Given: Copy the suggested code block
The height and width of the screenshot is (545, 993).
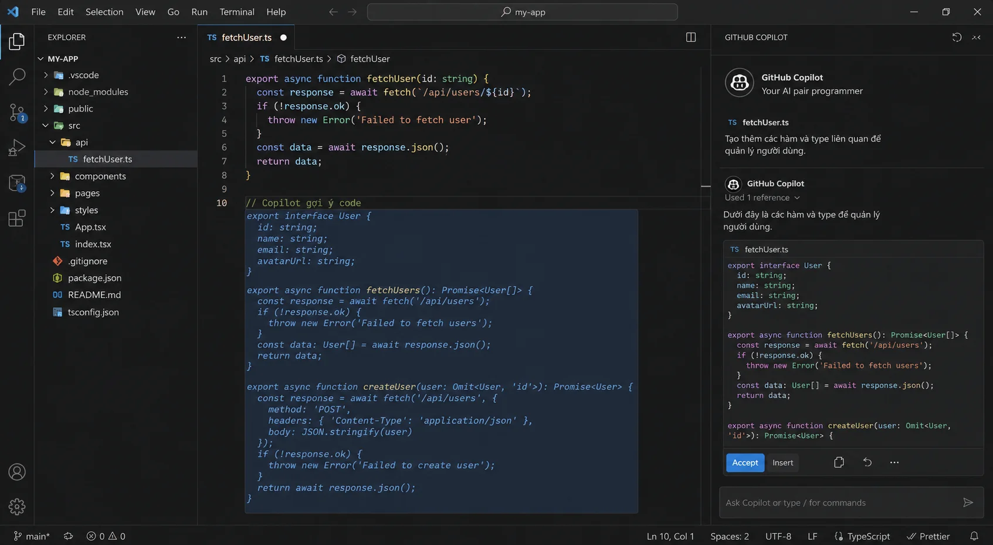Looking at the screenshot, I should pos(839,462).
